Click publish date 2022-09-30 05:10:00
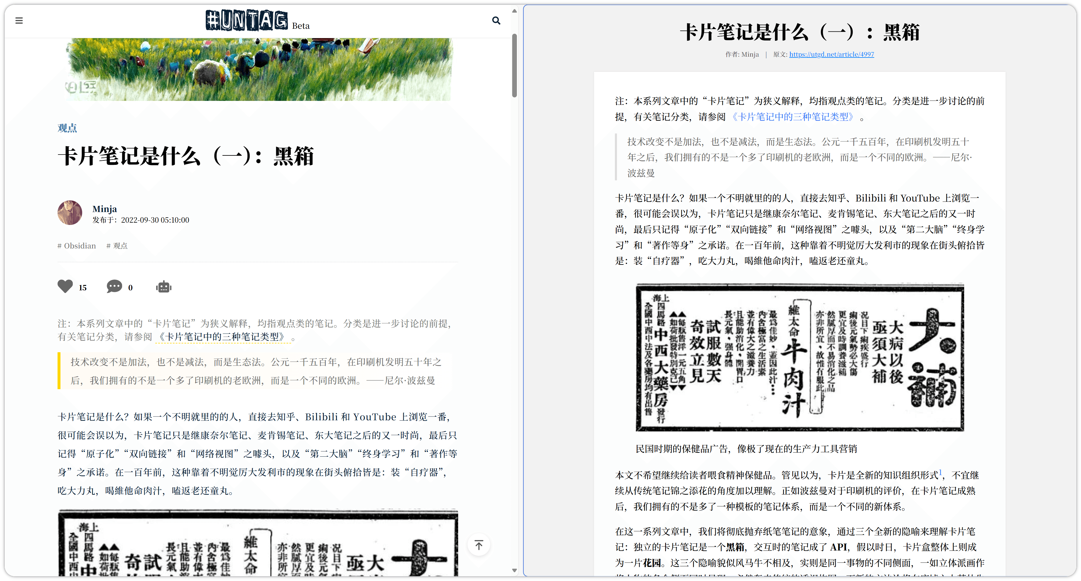 pos(155,220)
